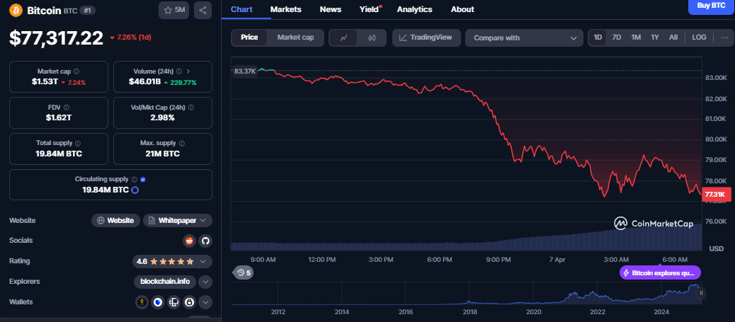
Task: Click the pause handle on range navigator
Action: (x=701, y=293)
